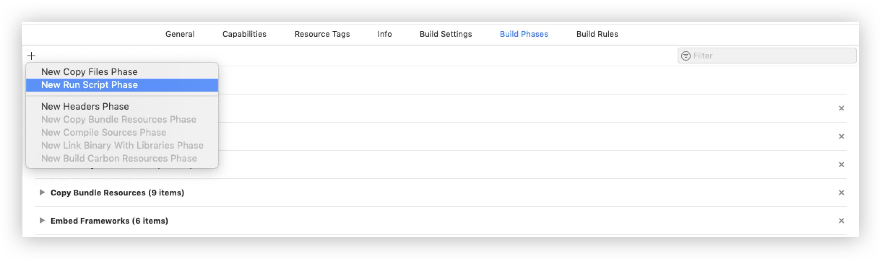Expand Embed Frameworks disclosure triangle
The image size is (882, 264).
pos(42,220)
